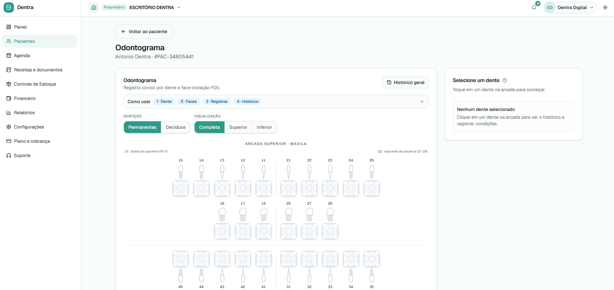Click the face diagram under tooth 25

(372, 188)
